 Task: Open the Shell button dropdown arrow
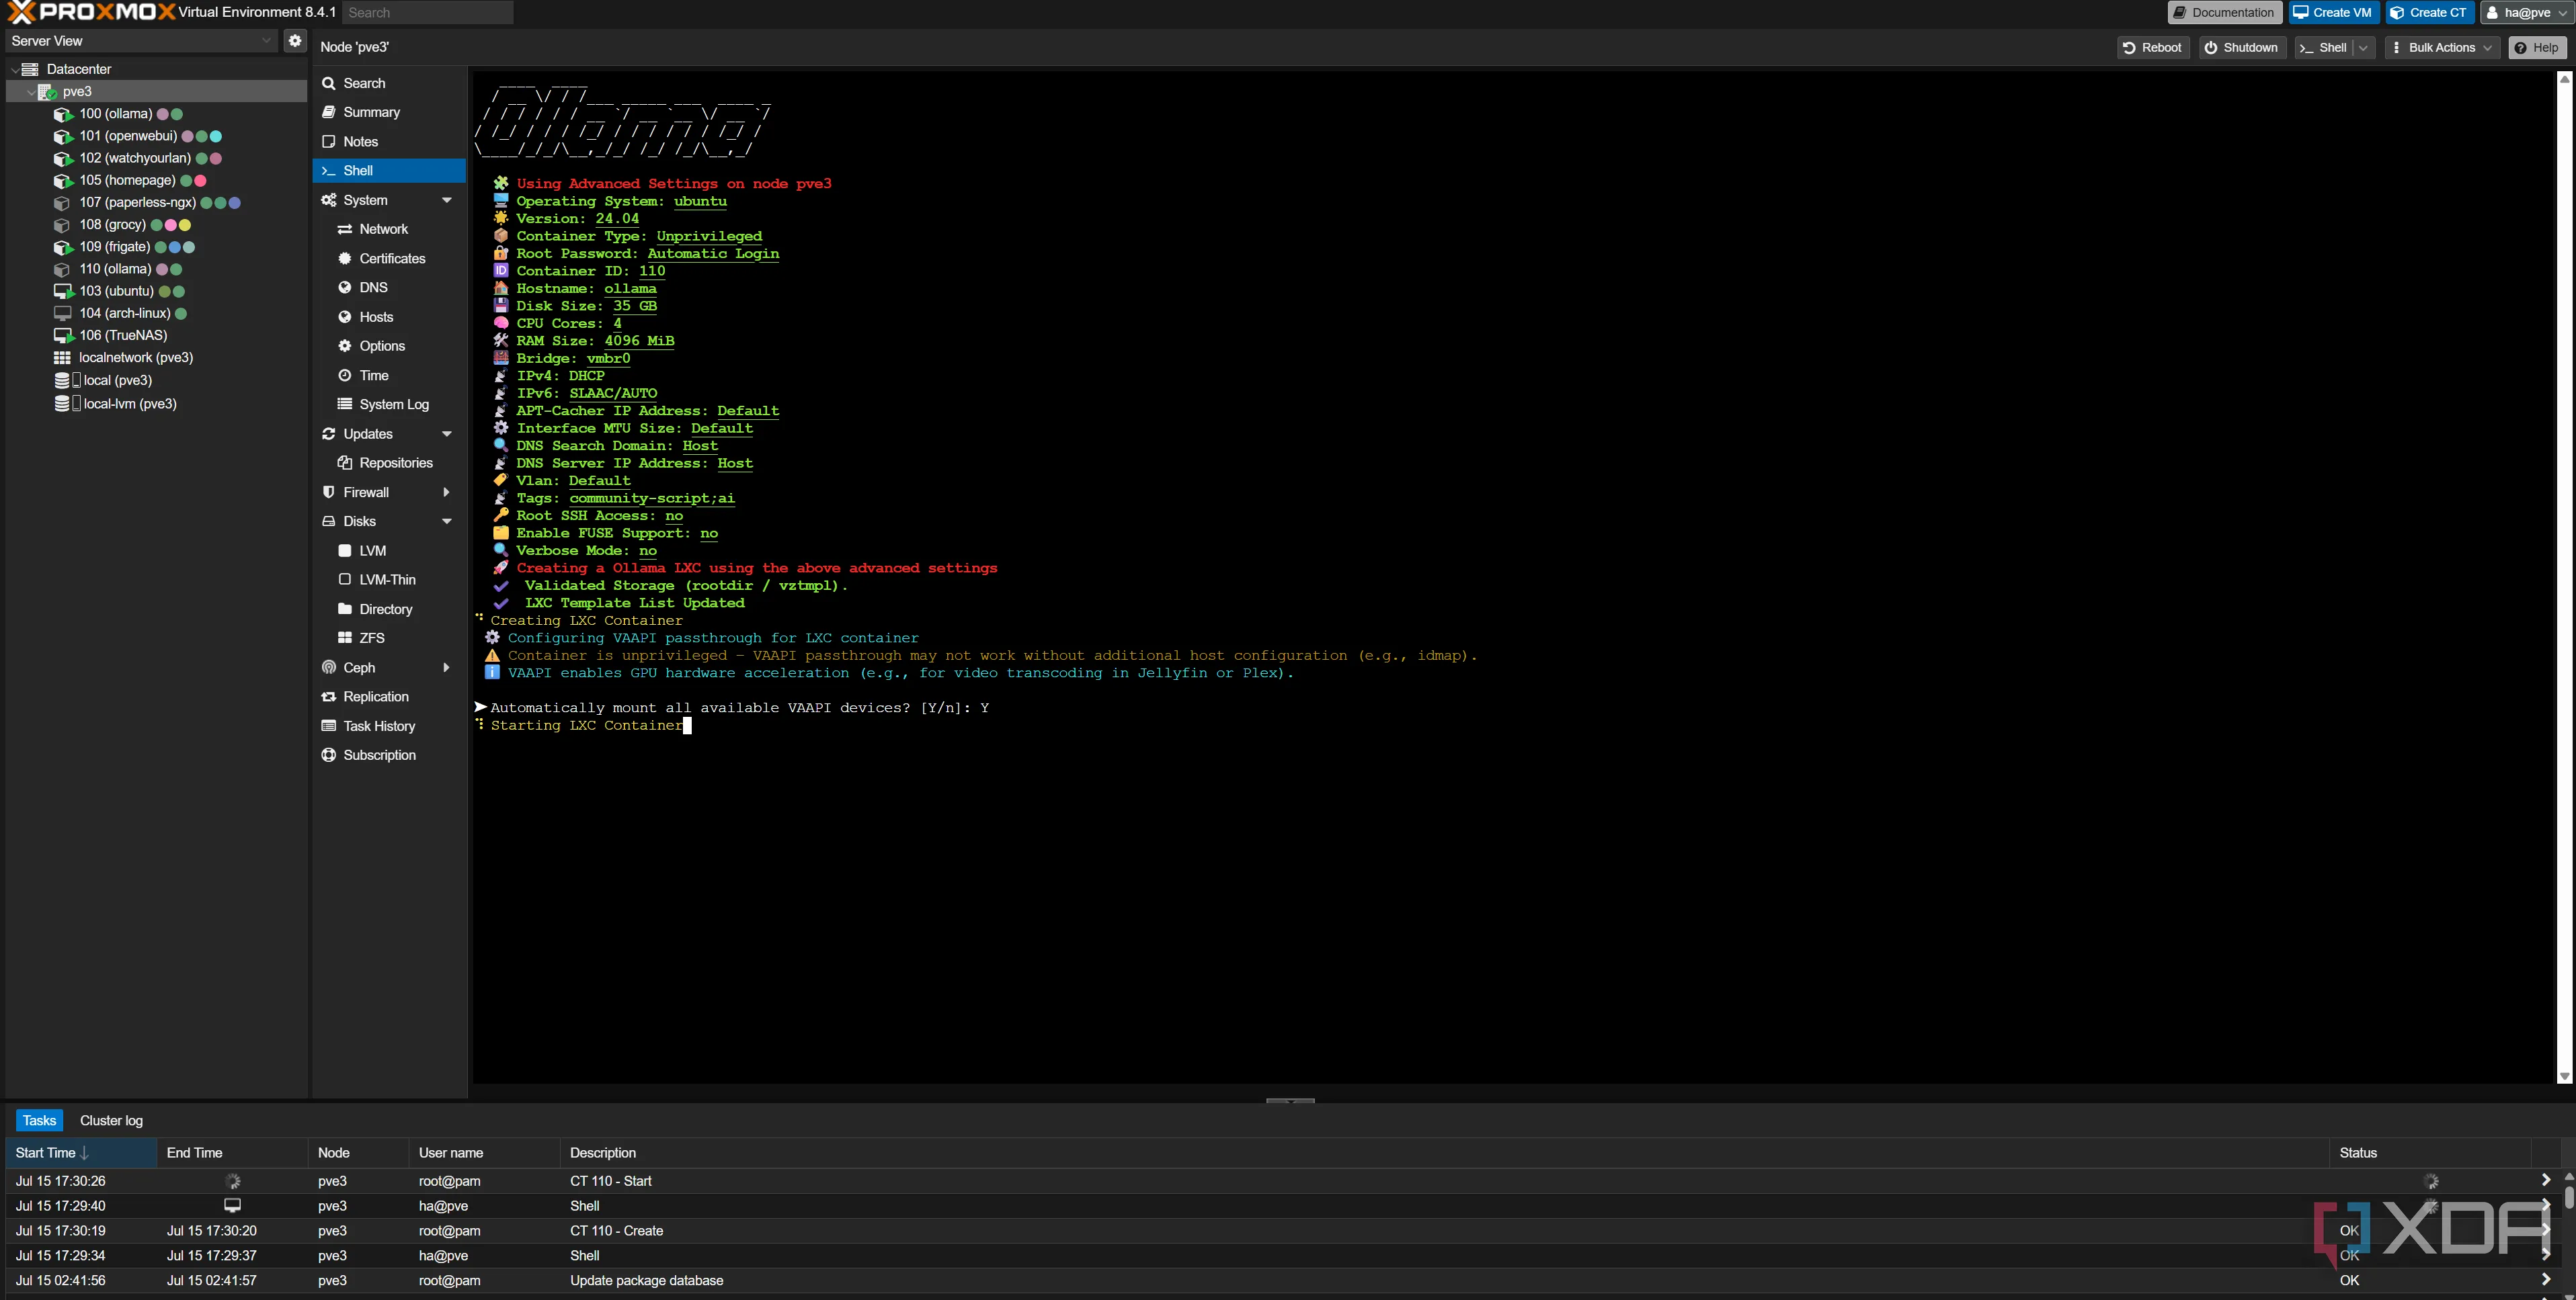2364,48
